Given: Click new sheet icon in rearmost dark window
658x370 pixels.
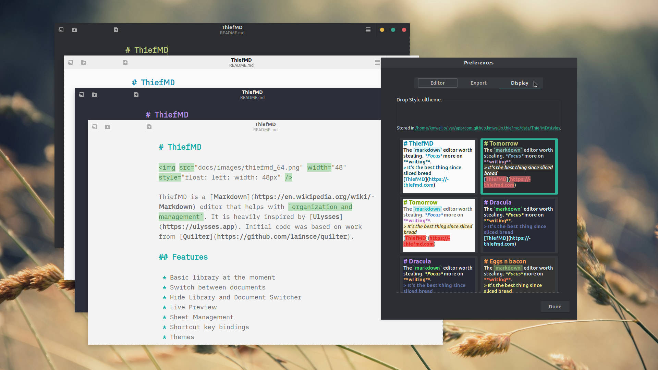Looking at the screenshot, I should 116,30.
